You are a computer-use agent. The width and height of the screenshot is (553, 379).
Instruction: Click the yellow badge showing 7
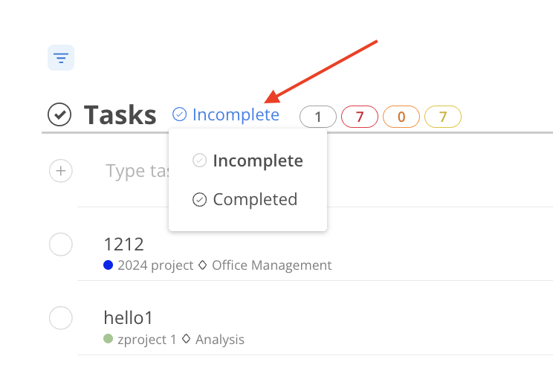click(443, 117)
